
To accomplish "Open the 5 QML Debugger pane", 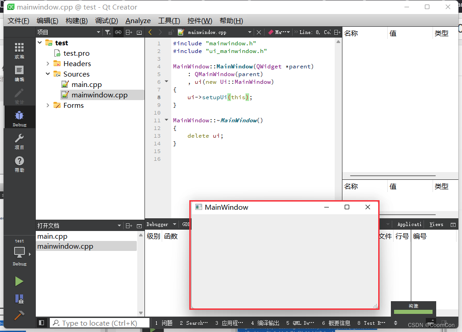I will [x=300, y=323].
